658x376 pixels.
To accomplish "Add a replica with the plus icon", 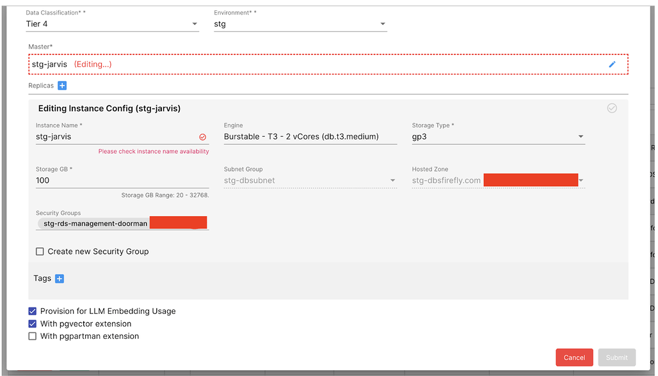I will (x=62, y=86).
